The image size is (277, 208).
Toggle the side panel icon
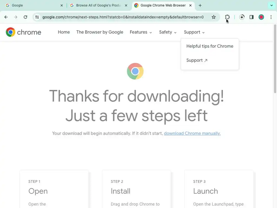252,17
